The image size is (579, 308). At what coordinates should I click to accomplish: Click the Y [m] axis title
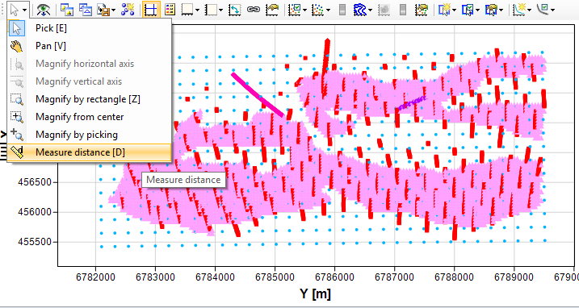[315, 293]
